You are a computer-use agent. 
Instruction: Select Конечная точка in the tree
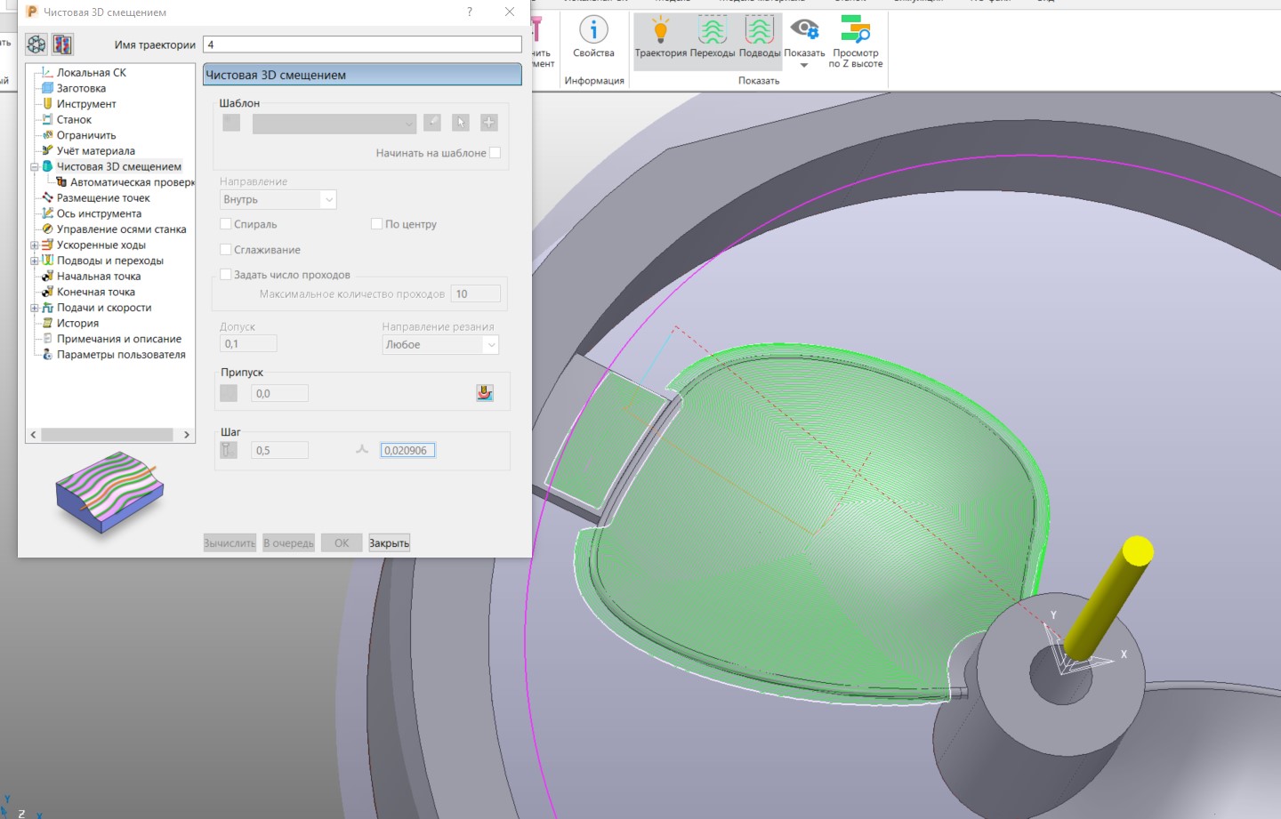point(96,292)
